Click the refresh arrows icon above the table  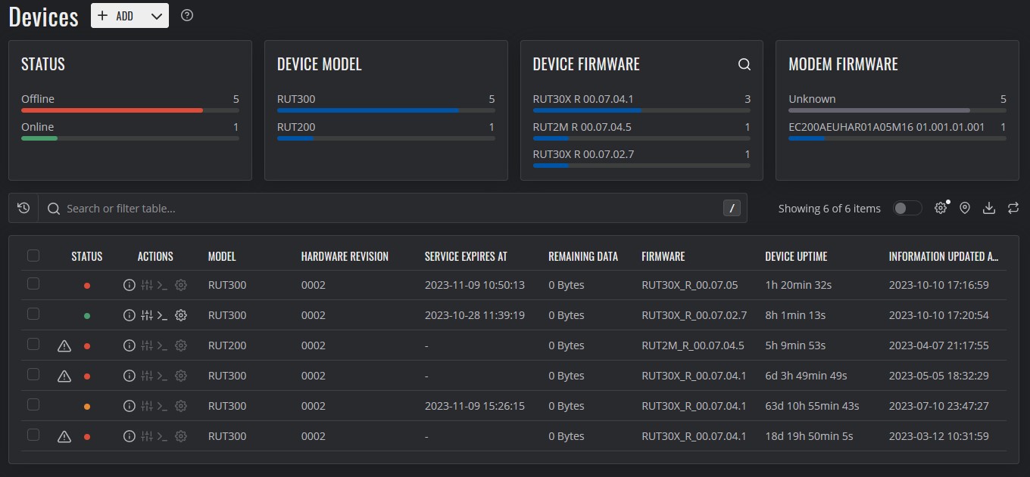1013,208
